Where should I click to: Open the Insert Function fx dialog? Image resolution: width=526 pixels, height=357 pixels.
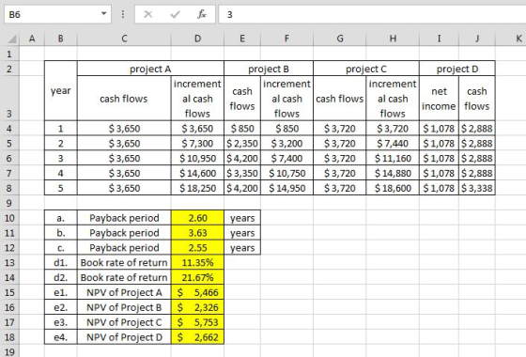(x=202, y=14)
